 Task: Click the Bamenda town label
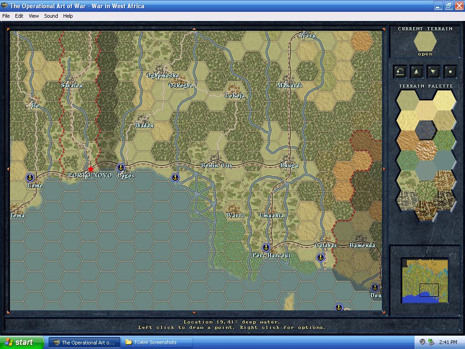click(x=362, y=245)
